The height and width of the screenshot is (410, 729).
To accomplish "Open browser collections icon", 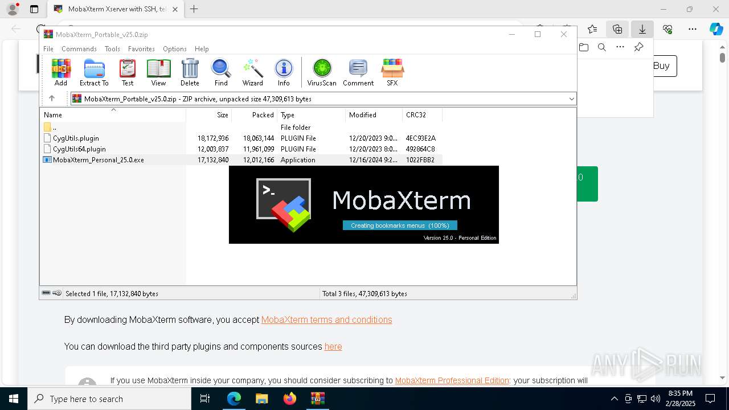I will coord(617,29).
